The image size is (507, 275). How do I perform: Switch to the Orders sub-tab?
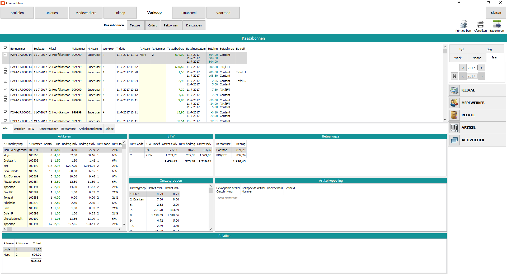click(153, 25)
